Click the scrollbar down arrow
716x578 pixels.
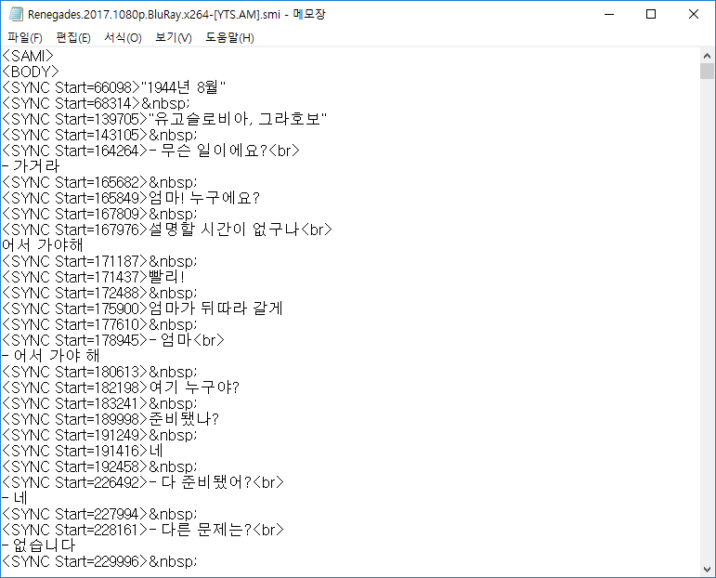707,570
